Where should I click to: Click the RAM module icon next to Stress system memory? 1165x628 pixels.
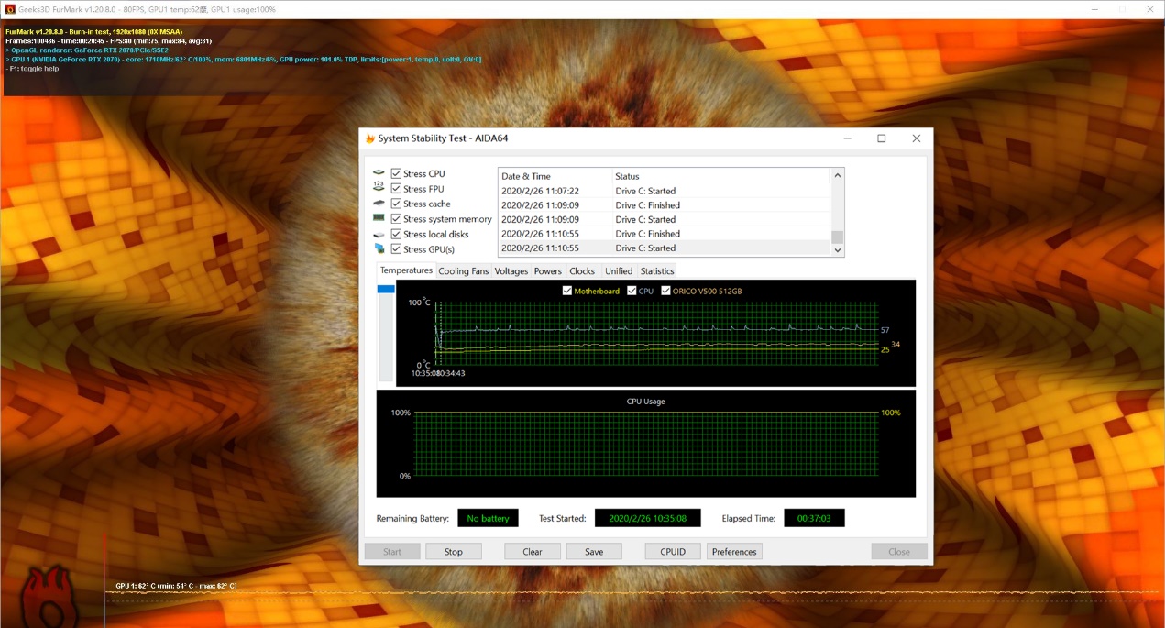[x=379, y=218]
